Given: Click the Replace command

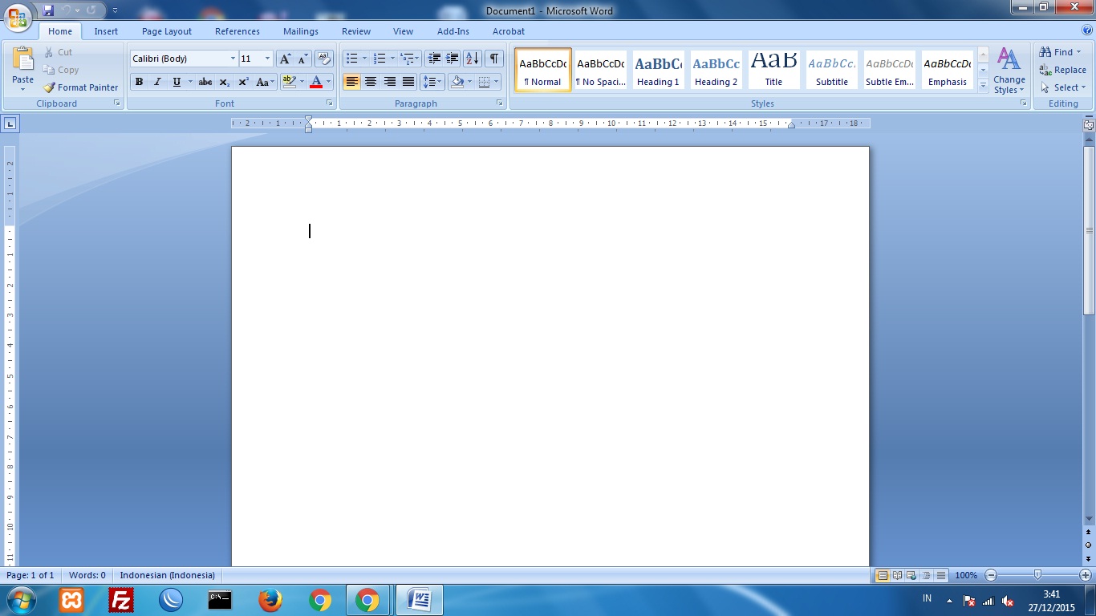Looking at the screenshot, I should 1062,70.
